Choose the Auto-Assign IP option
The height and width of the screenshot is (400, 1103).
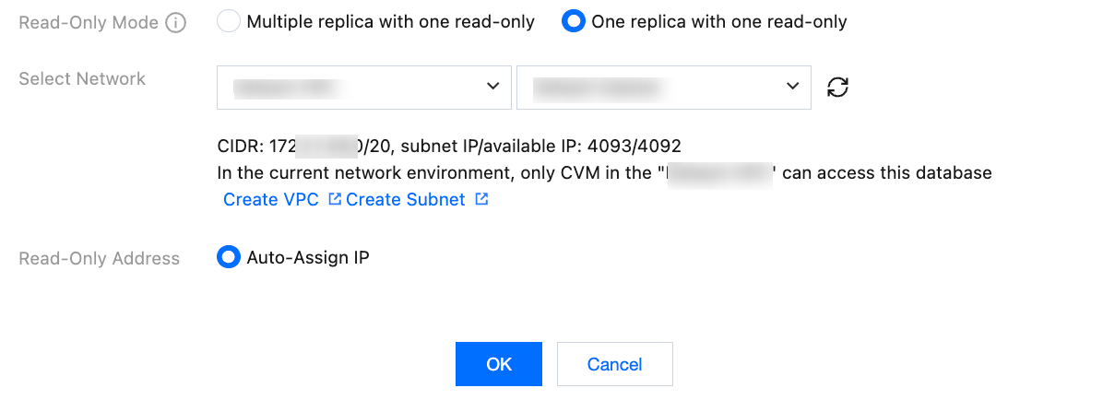point(228,257)
